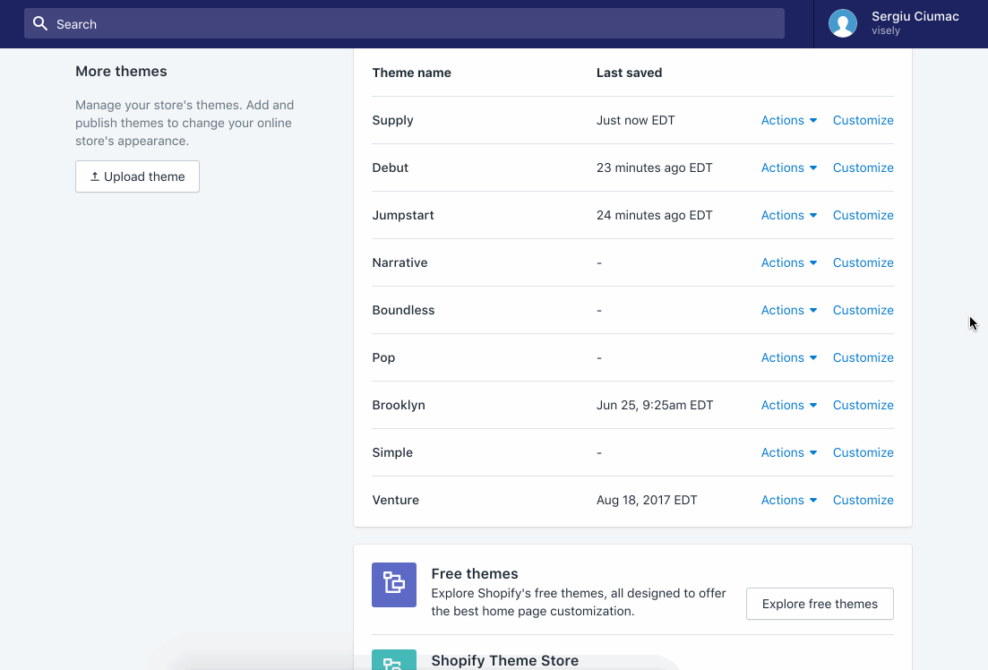Click the magnifying glass search icon
The width and height of the screenshot is (988, 670).
coord(39,24)
